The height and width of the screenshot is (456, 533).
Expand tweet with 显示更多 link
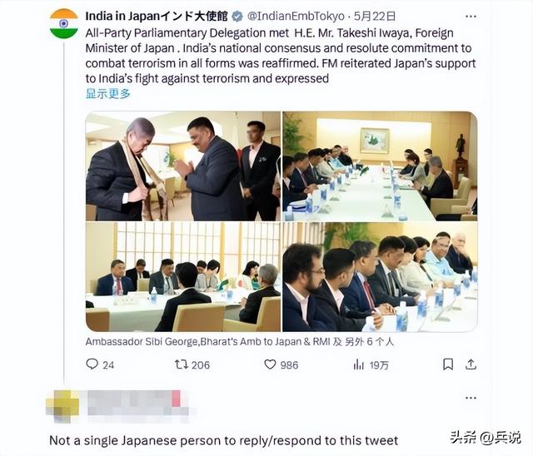tap(107, 93)
